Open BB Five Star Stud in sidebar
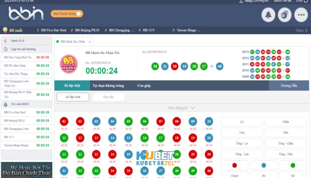The width and height of the screenshot is (311, 178). pyautogui.click(x=27, y=113)
